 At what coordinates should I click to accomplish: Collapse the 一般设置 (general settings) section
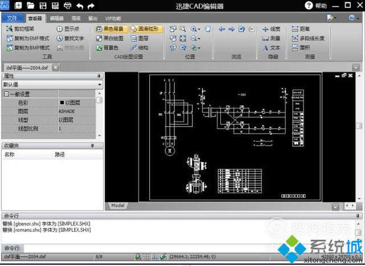click(6, 94)
